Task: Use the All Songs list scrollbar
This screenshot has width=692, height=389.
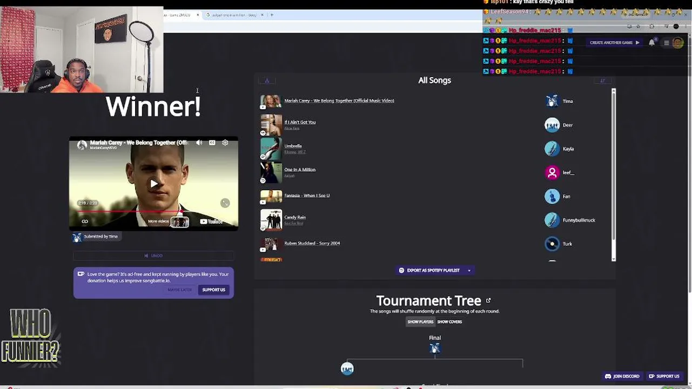Action: (x=614, y=175)
